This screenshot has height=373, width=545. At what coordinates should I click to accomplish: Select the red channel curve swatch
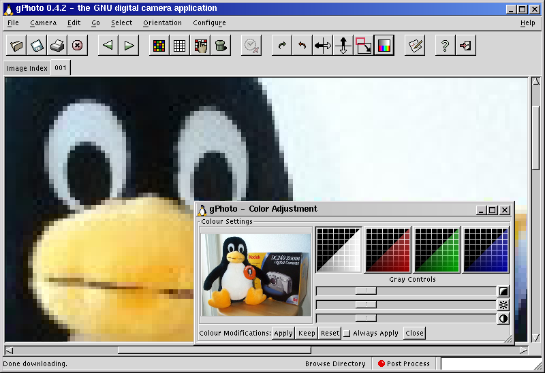[x=388, y=250]
